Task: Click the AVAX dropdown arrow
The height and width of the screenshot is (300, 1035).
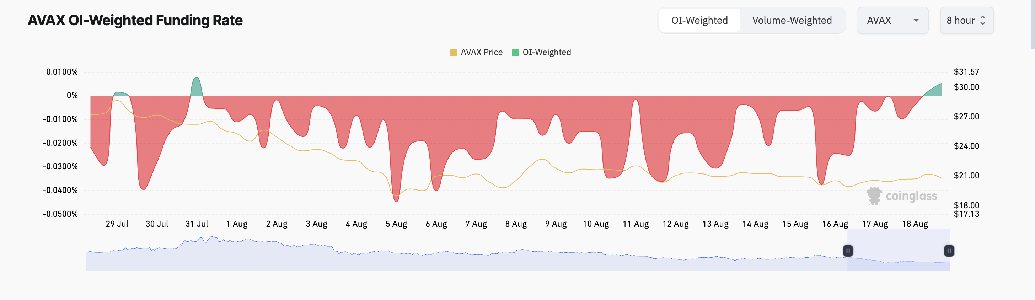Action: point(916,21)
